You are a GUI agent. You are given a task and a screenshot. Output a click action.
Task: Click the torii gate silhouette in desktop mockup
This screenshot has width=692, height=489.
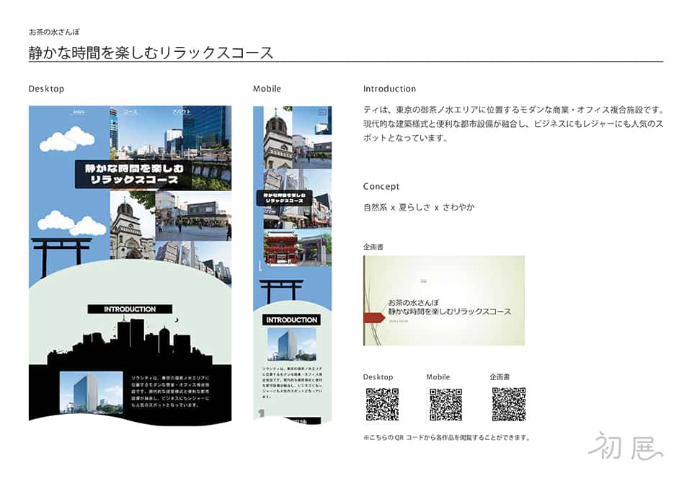pos(61,257)
